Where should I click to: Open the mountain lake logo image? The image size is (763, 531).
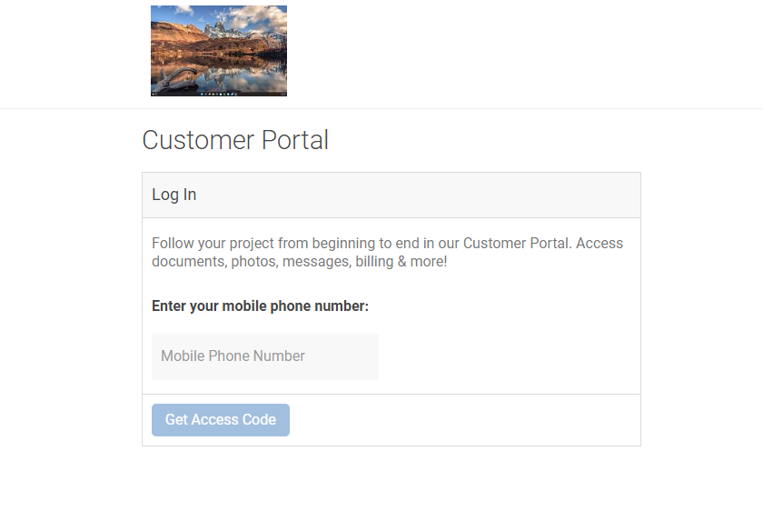coord(219,51)
